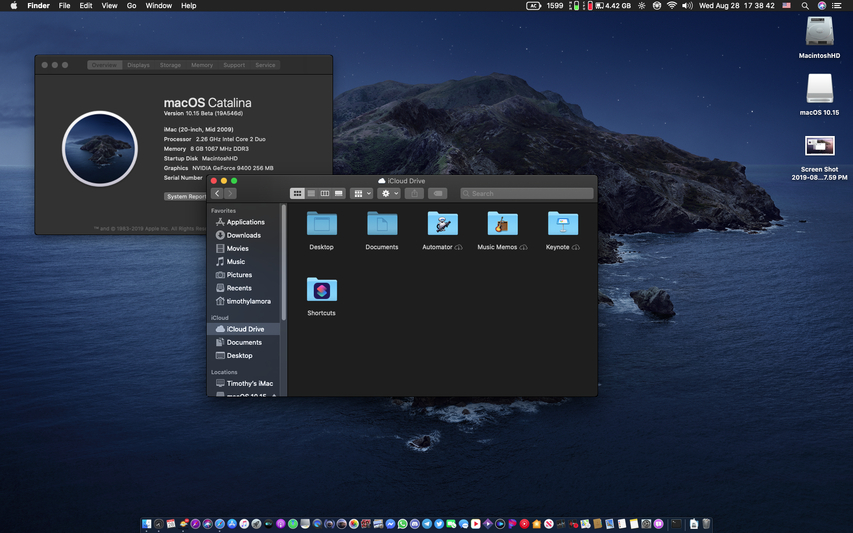Launch Terminal from the Dock

676,524
